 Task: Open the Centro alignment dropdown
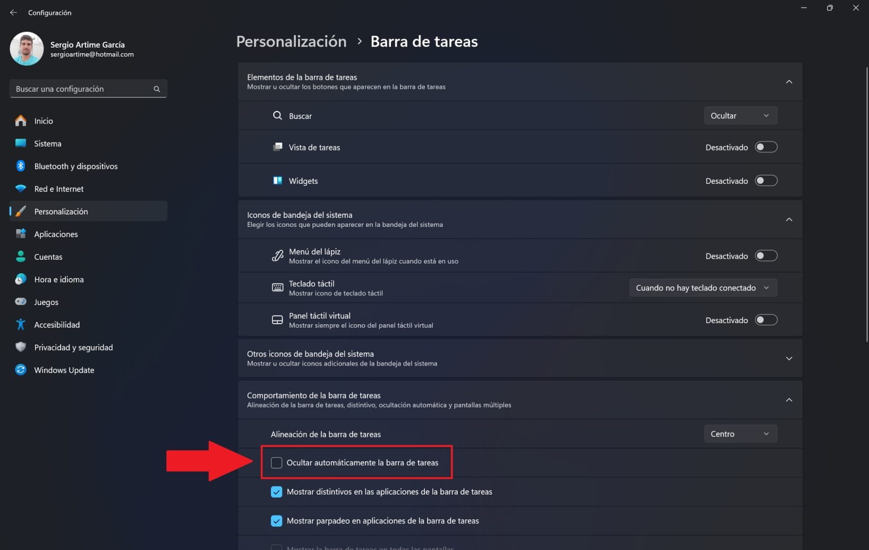(740, 433)
